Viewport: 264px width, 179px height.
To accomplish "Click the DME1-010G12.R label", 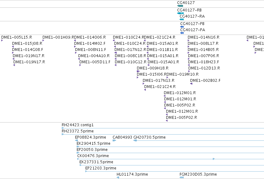I will [x=131, y=62].
